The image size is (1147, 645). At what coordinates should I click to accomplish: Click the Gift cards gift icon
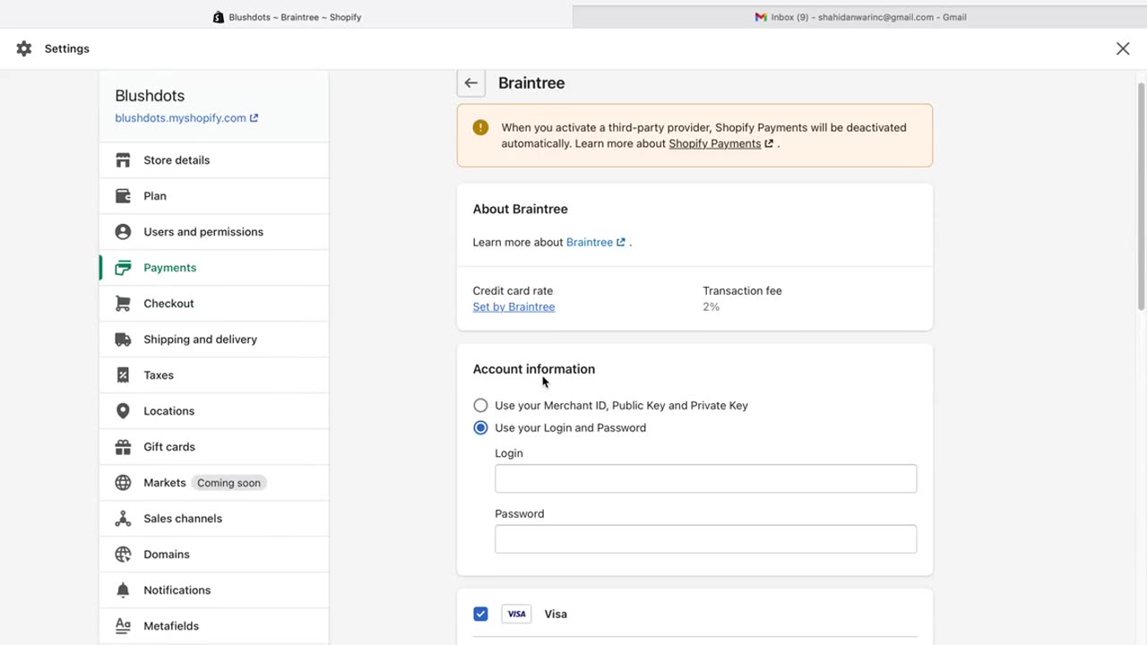pyautogui.click(x=123, y=446)
